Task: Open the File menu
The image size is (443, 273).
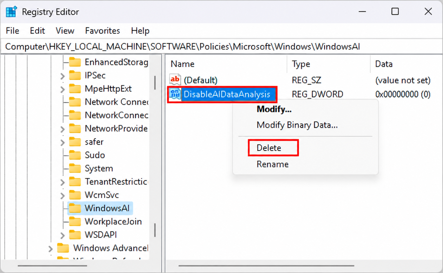Action: coord(12,31)
